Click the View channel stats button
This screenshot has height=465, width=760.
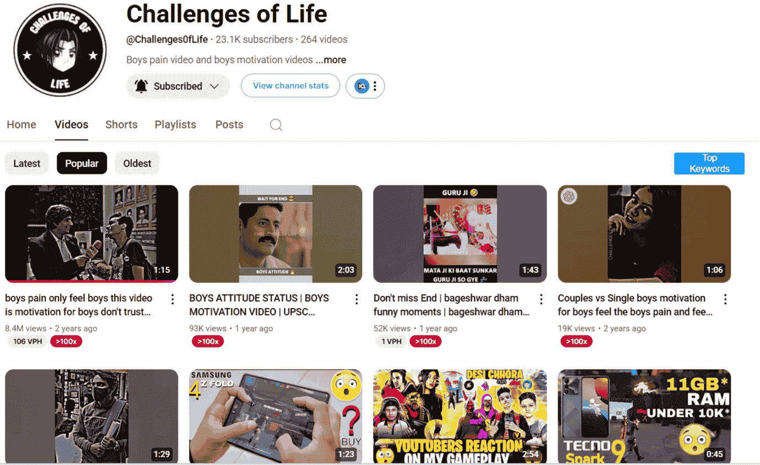point(290,85)
